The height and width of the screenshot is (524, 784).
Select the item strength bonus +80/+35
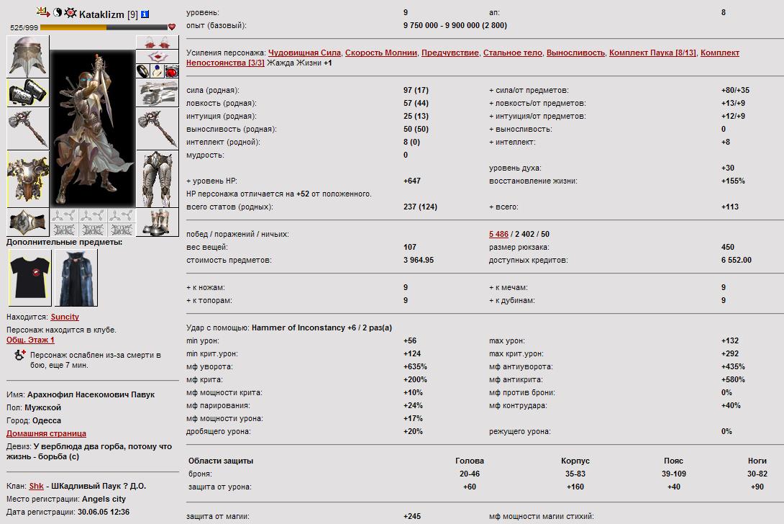(x=736, y=90)
